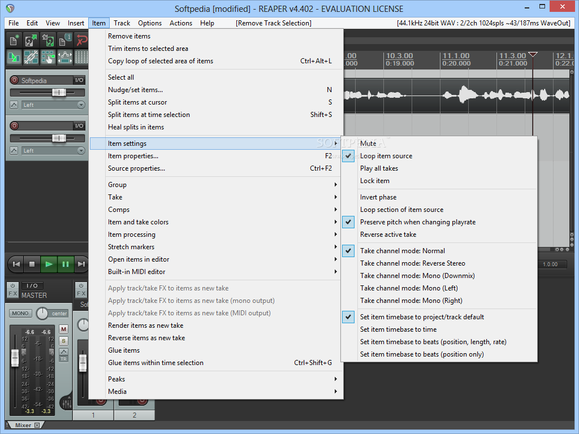Click the green Play transport button
Image resolution: width=579 pixels, height=434 pixels.
pyautogui.click(x=49, y=264)
